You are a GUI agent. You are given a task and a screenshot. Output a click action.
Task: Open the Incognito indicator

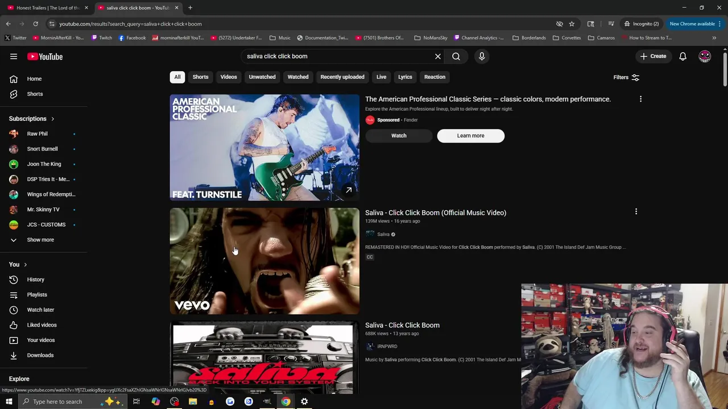tap(642, 24)
